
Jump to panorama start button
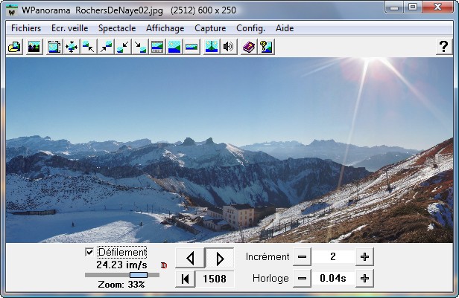click(x=185, y=279)
